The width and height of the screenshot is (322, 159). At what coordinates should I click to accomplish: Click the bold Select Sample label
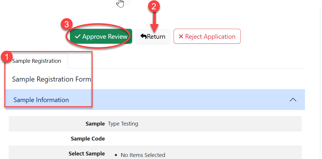[87, 154]
